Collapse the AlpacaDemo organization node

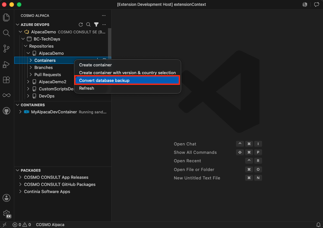pyautogui.click(x=20, y=32)
